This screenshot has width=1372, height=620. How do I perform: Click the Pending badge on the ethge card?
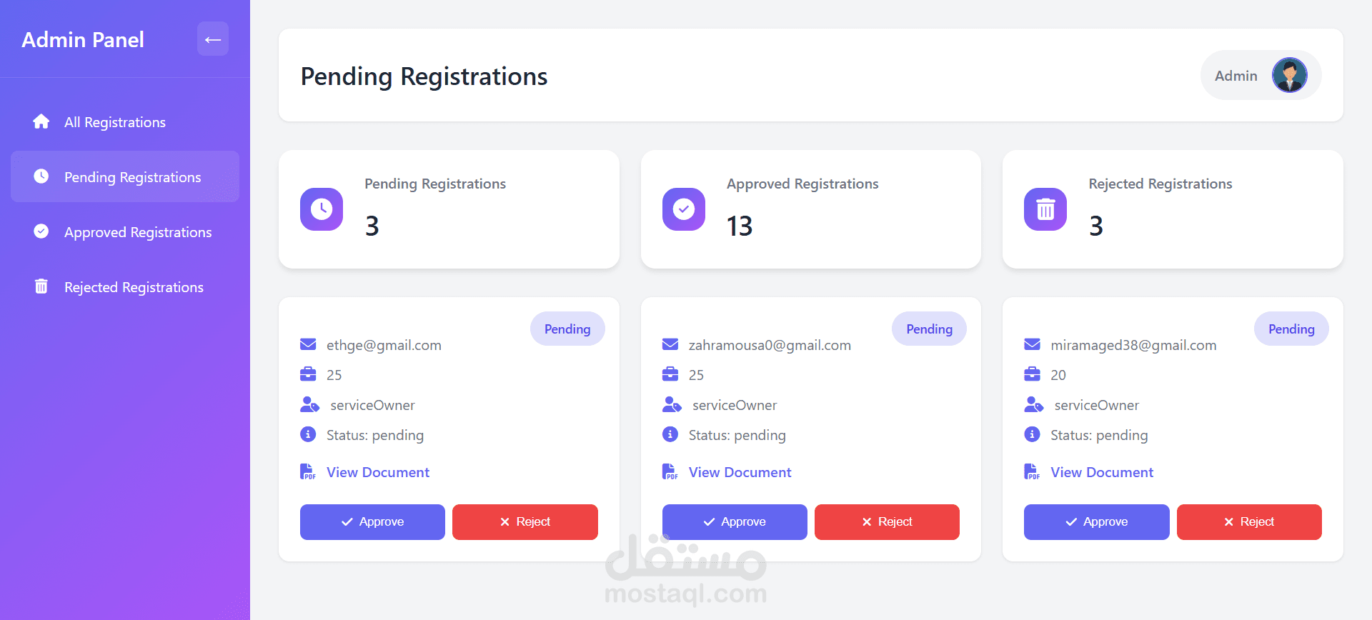pyautogui.click(x=567, y=329)
